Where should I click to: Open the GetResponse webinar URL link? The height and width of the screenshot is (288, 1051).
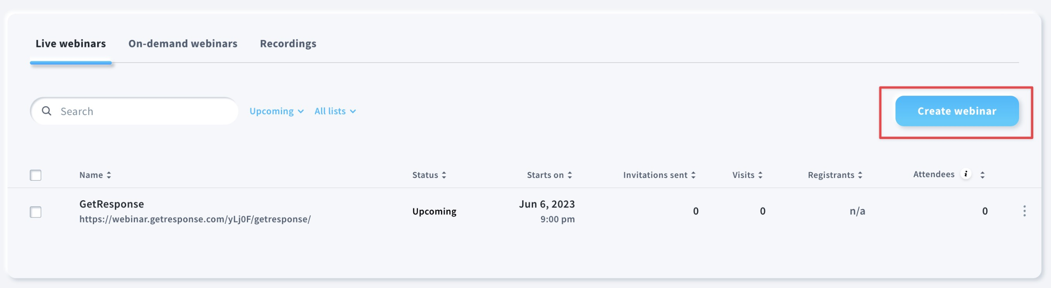click(195, 219)
